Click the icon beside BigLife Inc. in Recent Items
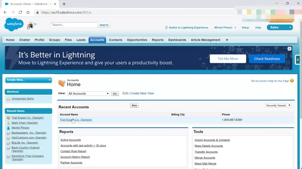 (9, 143)
